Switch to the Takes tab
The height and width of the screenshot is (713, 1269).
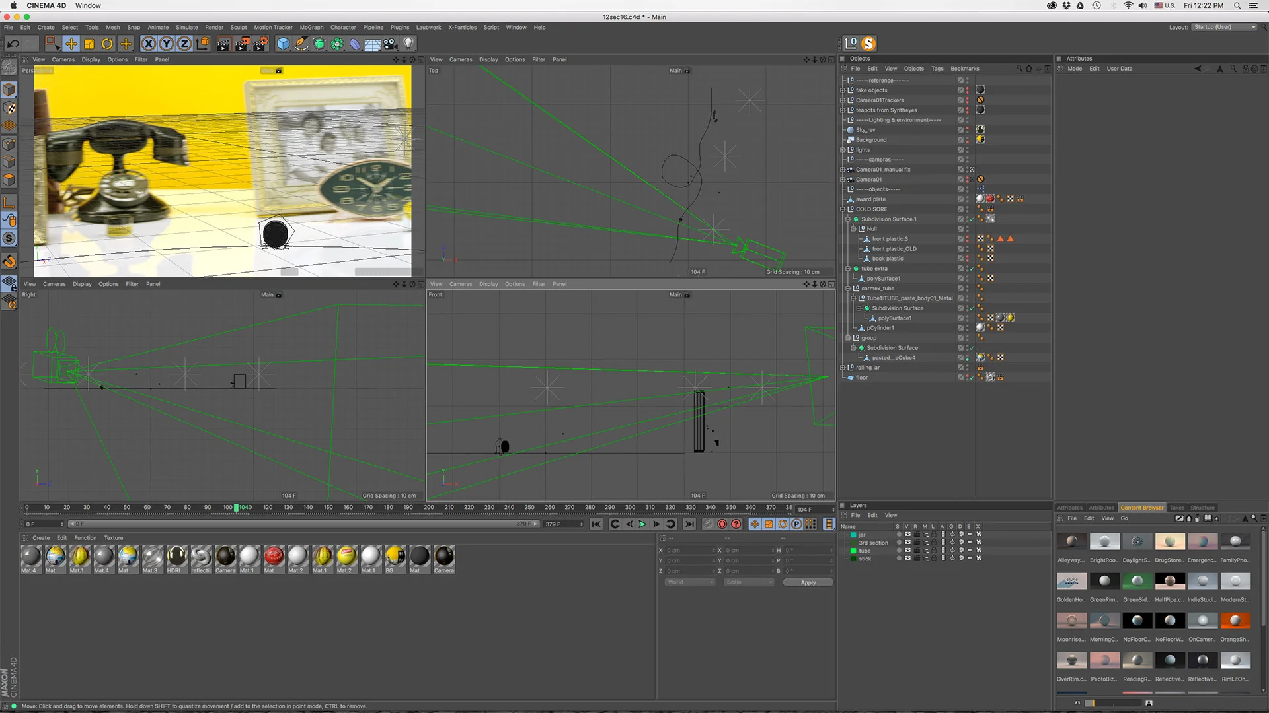click(1176, 508)
